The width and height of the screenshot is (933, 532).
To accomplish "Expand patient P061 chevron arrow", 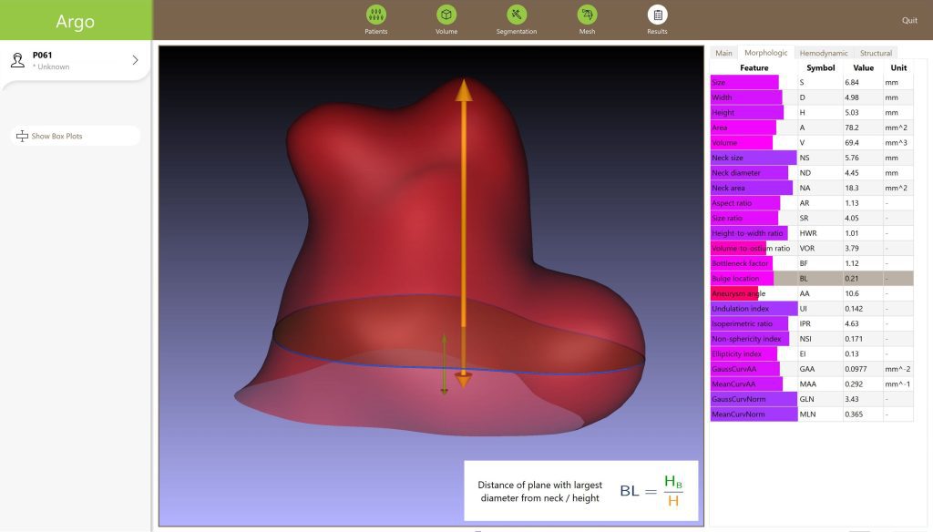I will point(135,60).
